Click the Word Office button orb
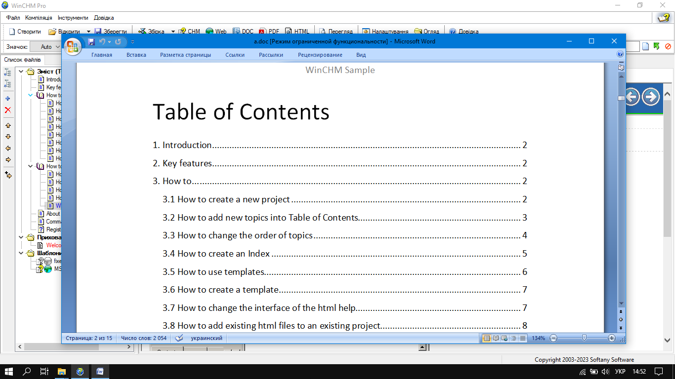 coord(73,46)
